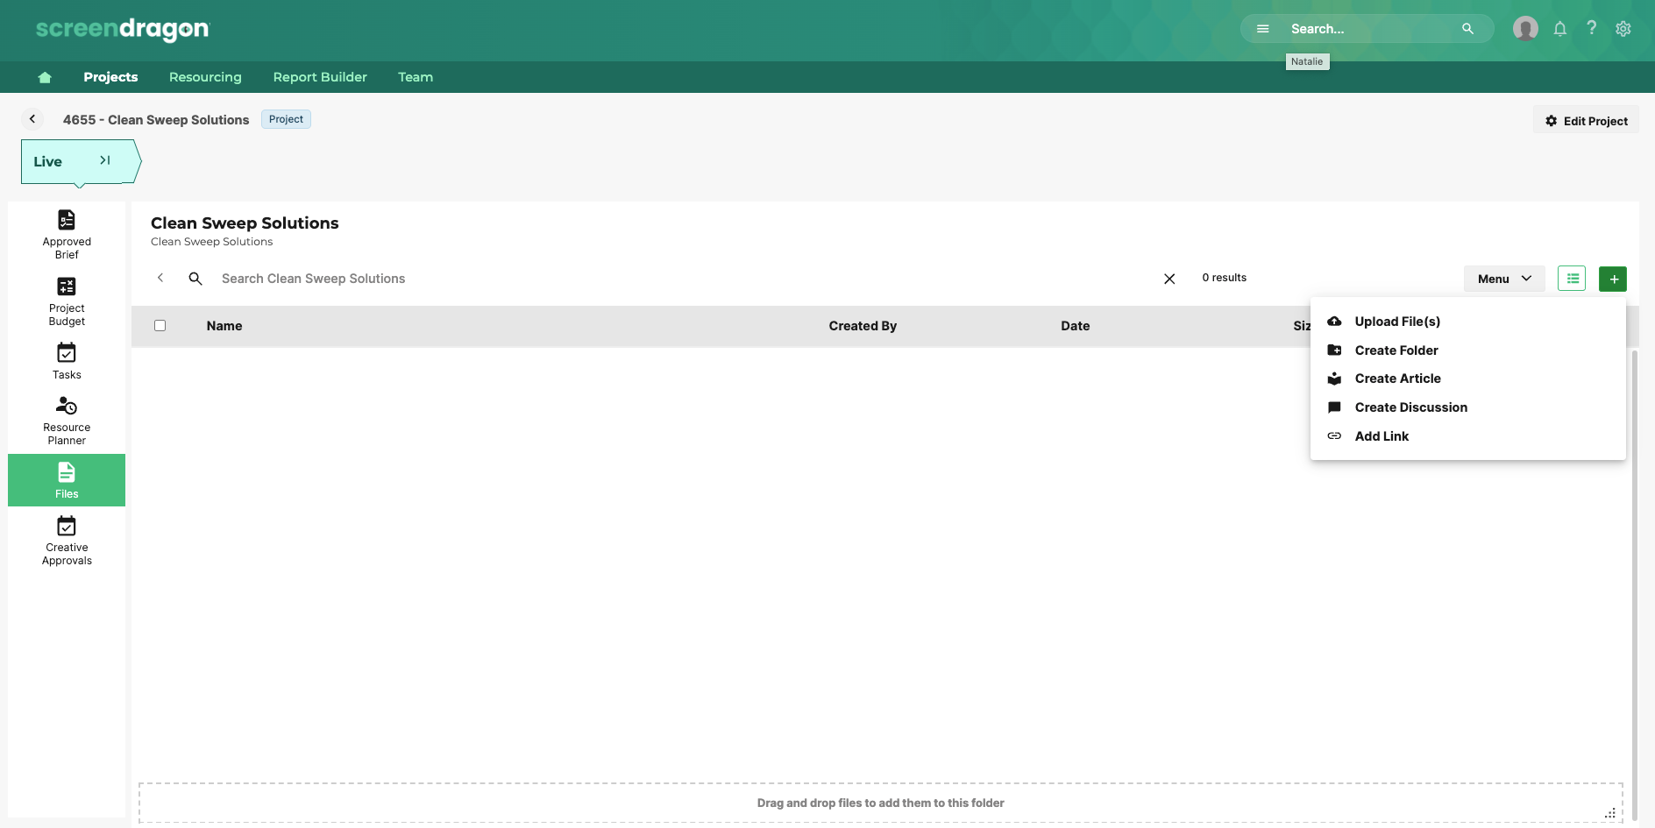
Task: Sort by Created By column header
Action: click(863, 326)
